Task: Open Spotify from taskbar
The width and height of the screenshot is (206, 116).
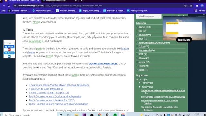Action: coord(115,115)
